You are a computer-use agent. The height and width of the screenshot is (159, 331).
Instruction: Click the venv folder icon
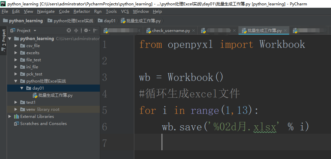pos(22,109)
